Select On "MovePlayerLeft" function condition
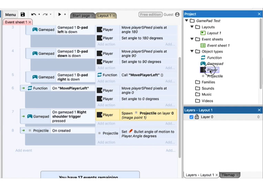 [73, 88]
